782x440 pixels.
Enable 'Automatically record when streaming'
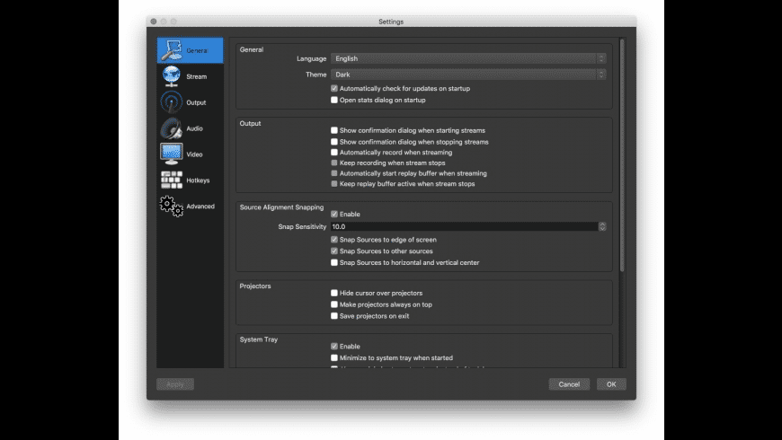point(334,152)
